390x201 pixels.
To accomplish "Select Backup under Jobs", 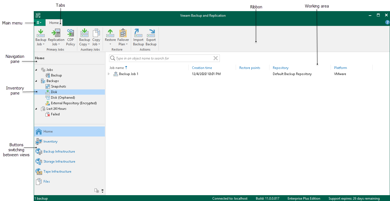I will 56,75.
